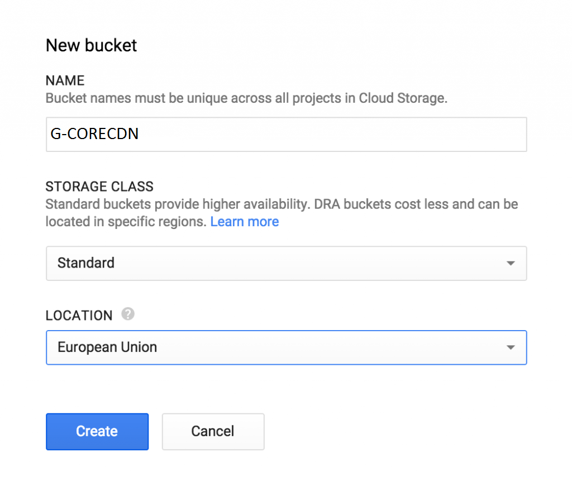This screenshot has height=482, width=572.
Task: Click the help icon next to LOCATION
Action: coord(127,314)
